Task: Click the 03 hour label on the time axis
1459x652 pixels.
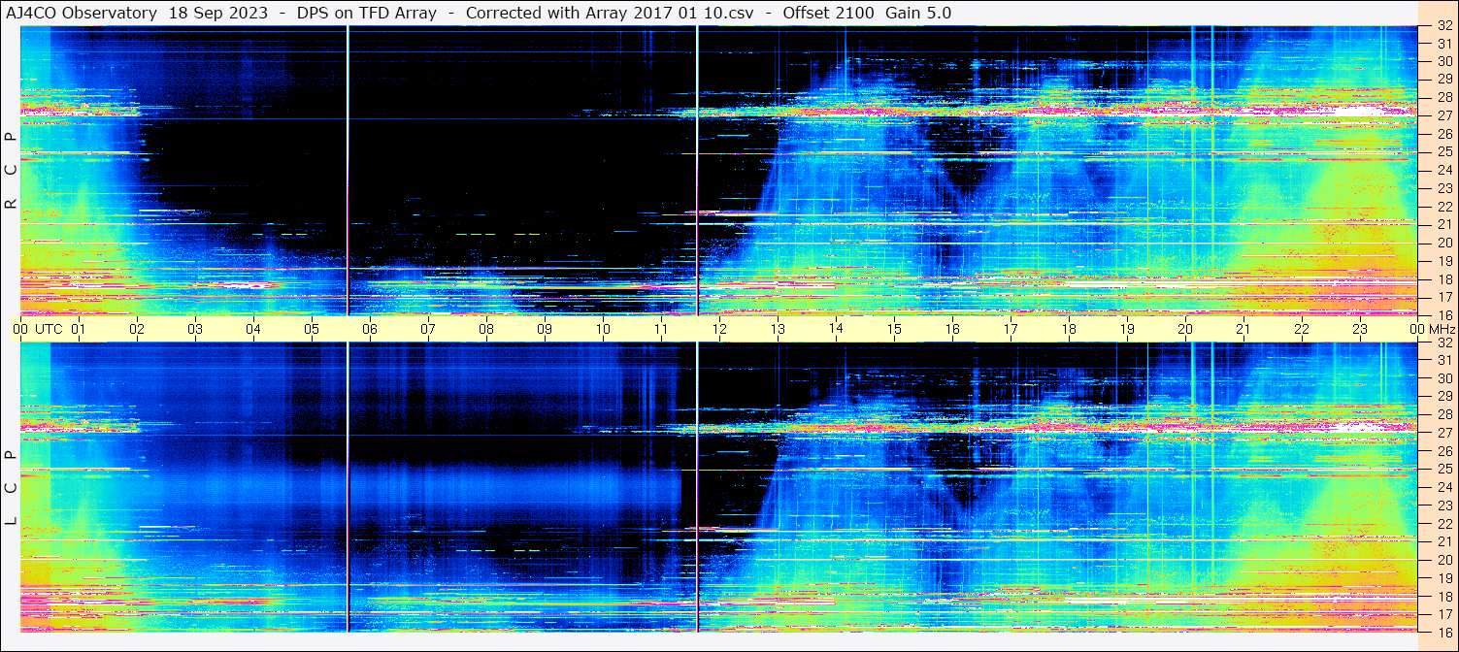Action: (195, 329)
